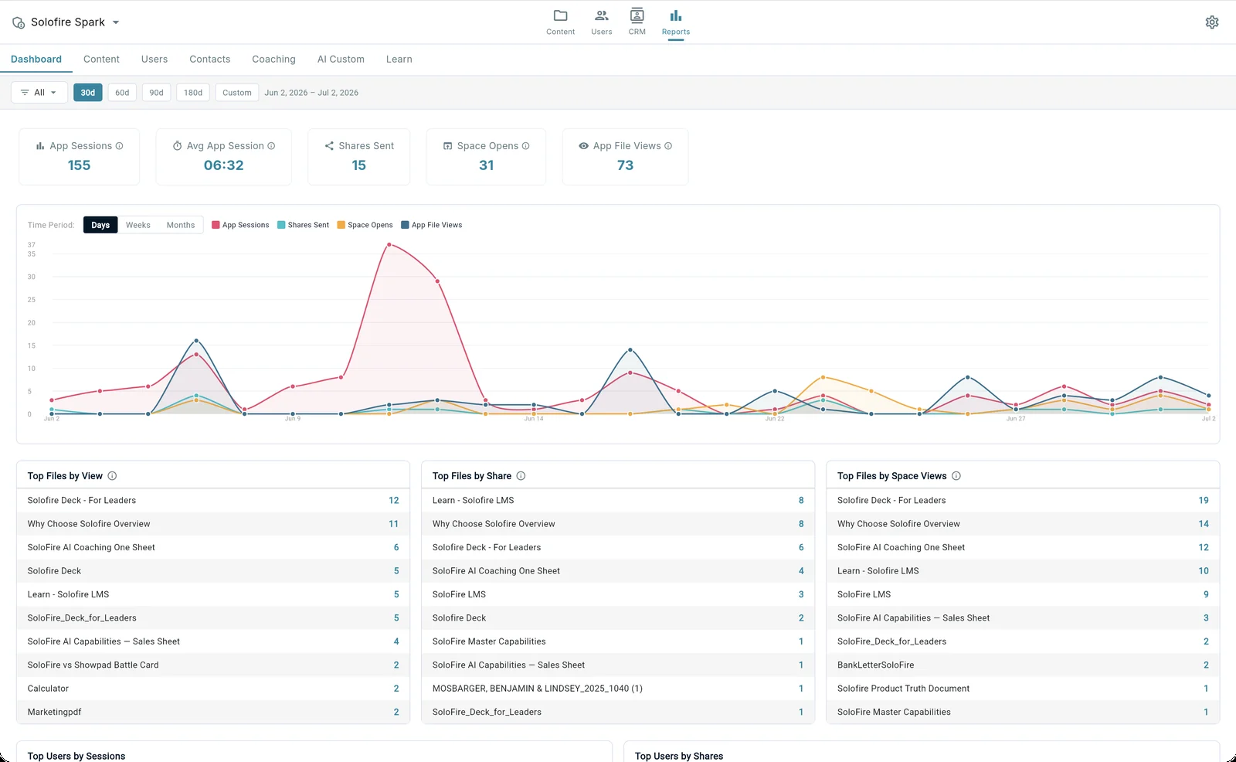Click the share icon on Shares Sent card
The image size is (1236, 762).
point(329,146)
